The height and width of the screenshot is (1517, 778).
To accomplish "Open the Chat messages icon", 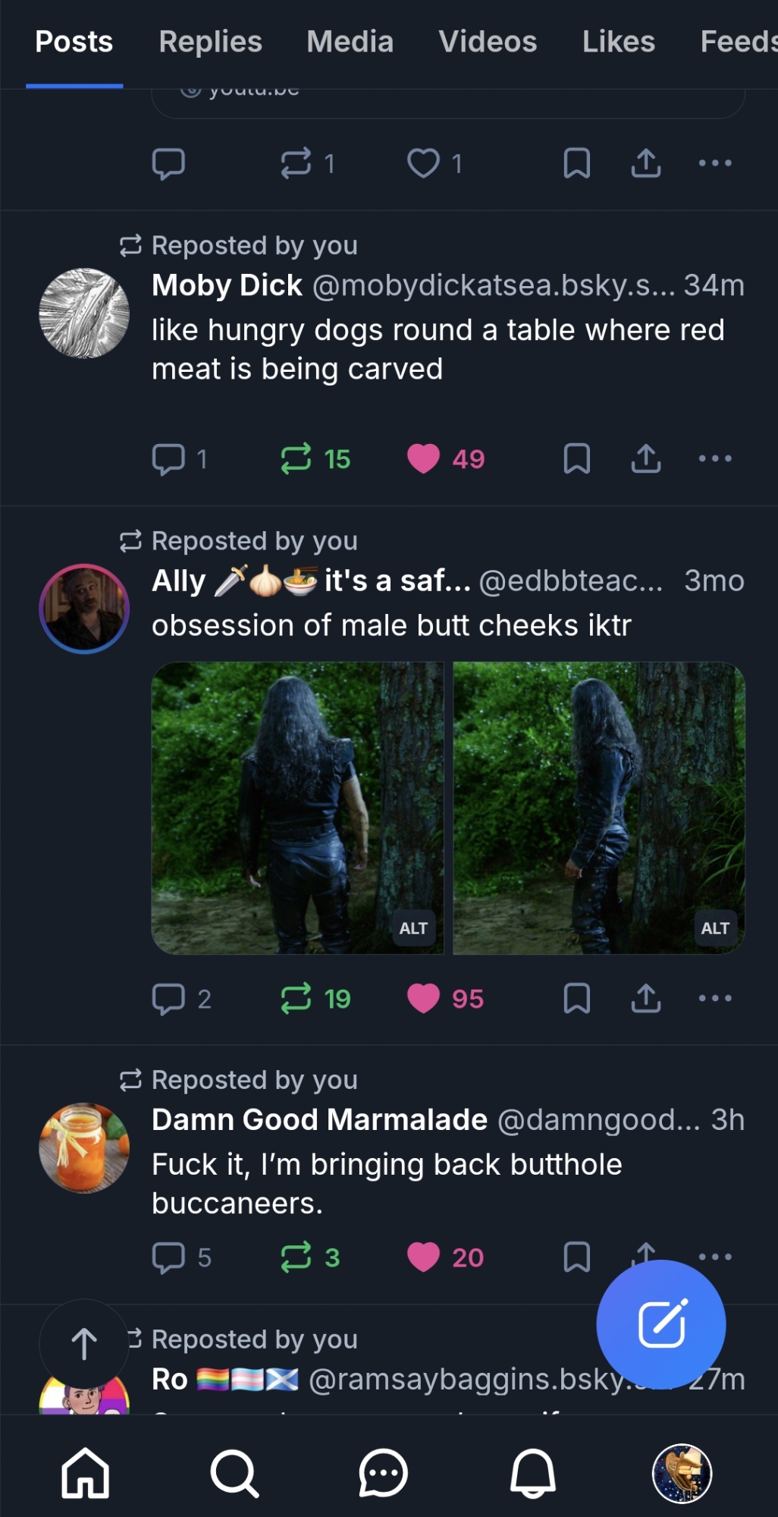I will tap(383, 1473).
